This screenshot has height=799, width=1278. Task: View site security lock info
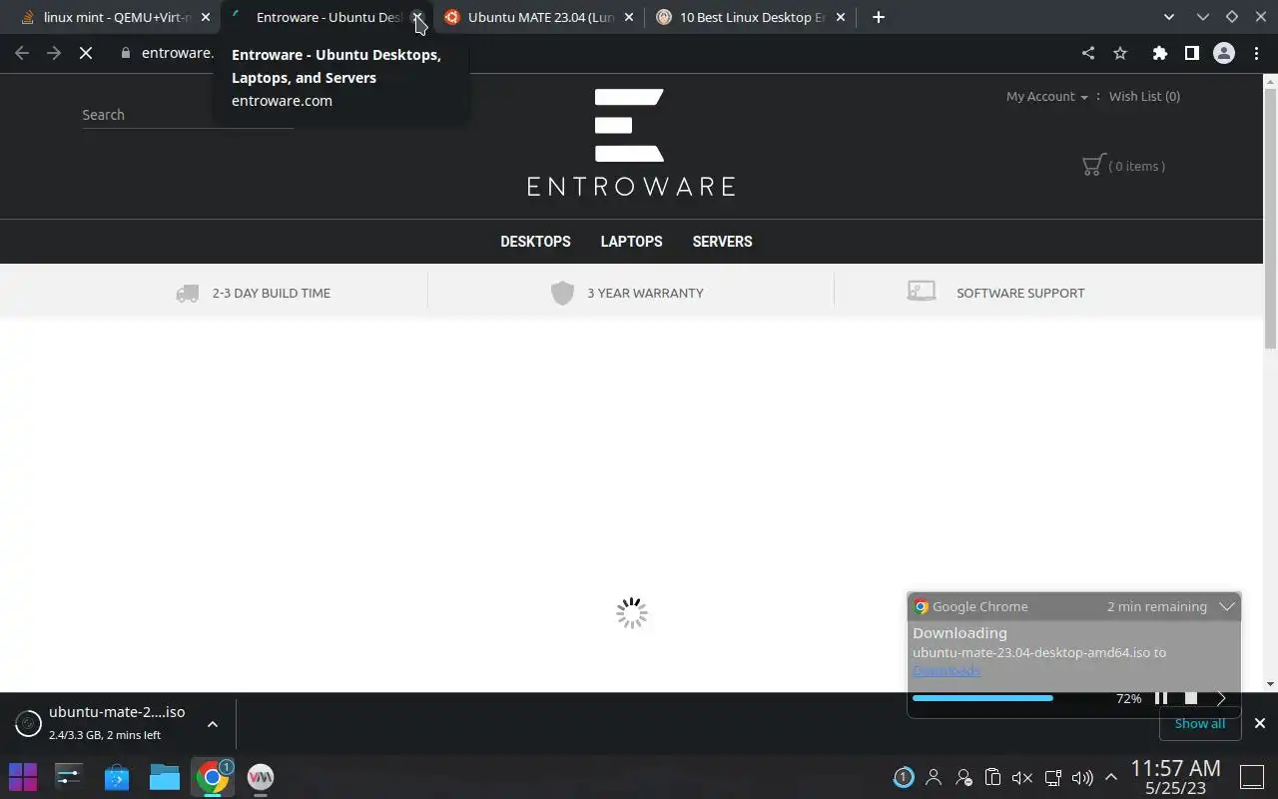coord(125,53)
